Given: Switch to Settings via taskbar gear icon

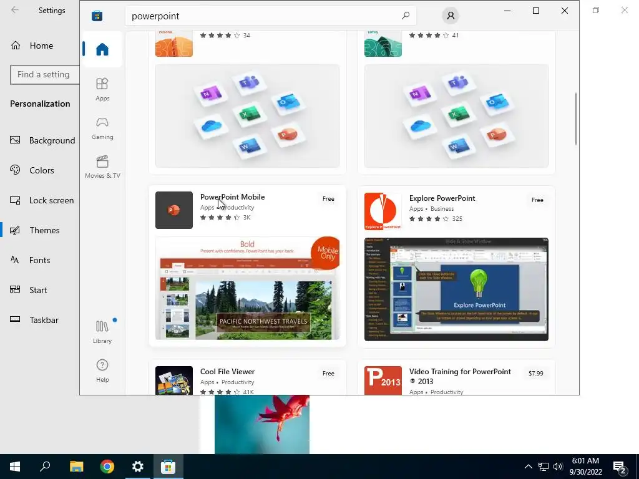Looking at the screenshot, I should (x=138, y=467).
